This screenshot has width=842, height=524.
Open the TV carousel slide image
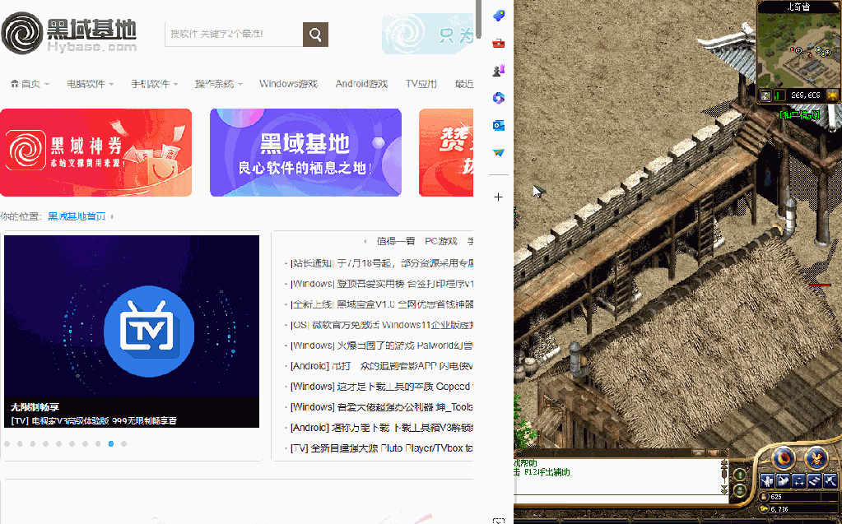(x=132, y=332)
